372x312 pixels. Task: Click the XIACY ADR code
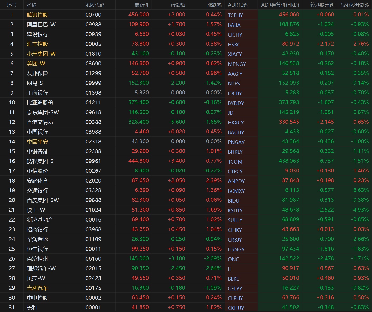click(x=235, y=54)
